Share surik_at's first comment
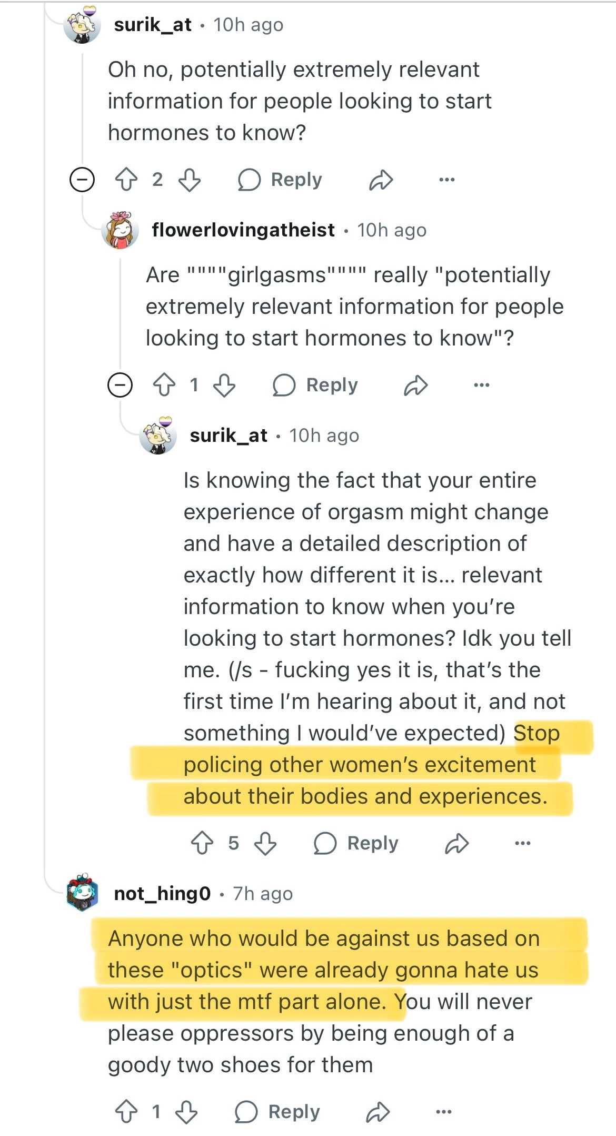Viewport: 616px width, 1136px height. (x=381, y=180)
